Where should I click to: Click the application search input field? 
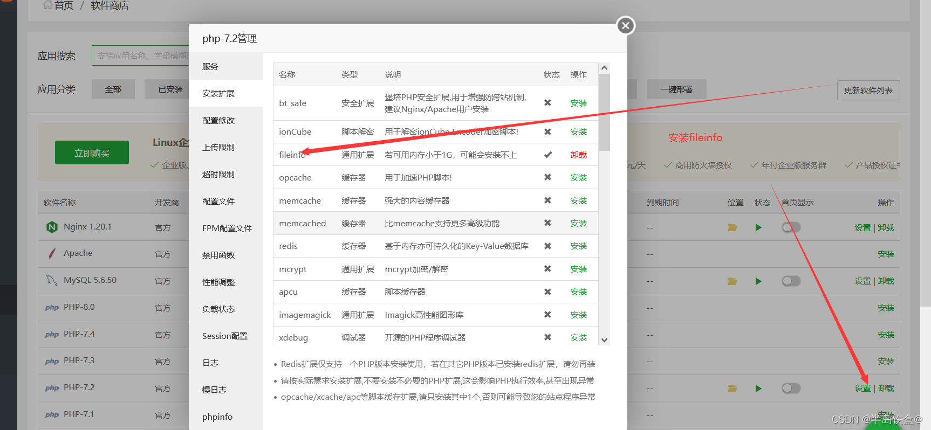(x=140, y=56)
